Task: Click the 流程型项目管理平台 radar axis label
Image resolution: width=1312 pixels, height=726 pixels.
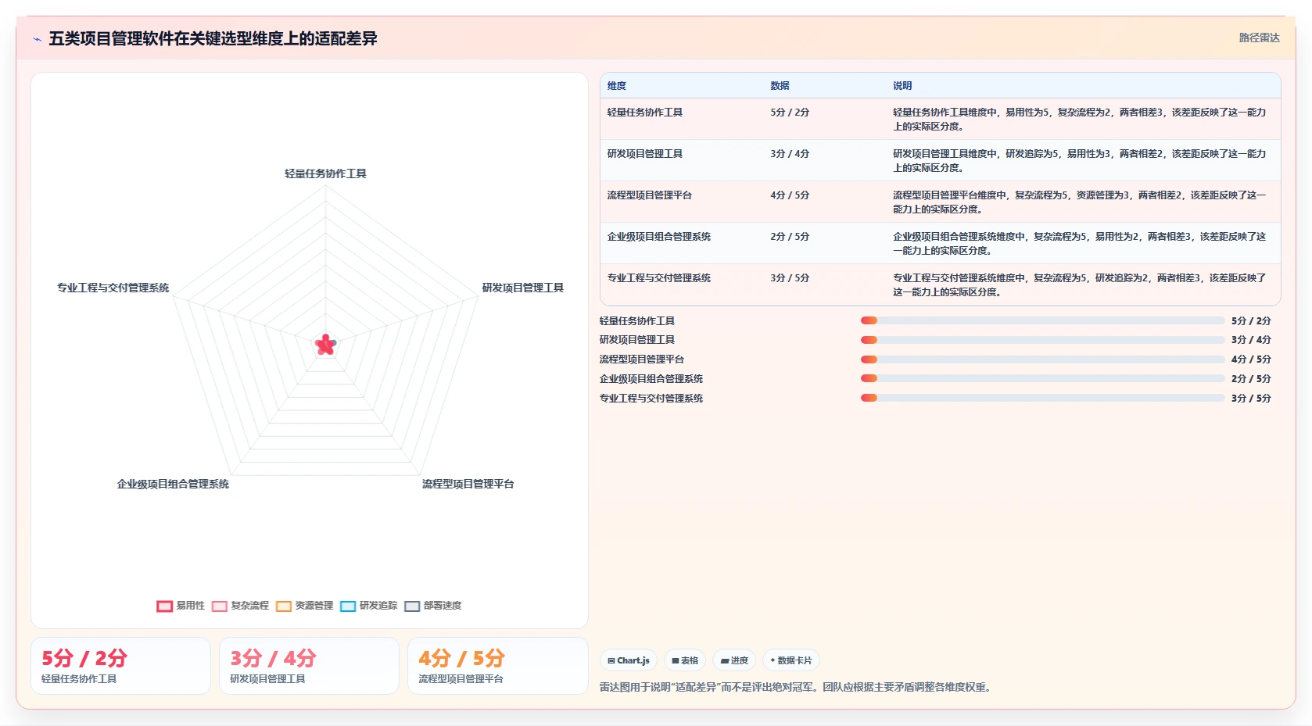Action: (468, 484)
